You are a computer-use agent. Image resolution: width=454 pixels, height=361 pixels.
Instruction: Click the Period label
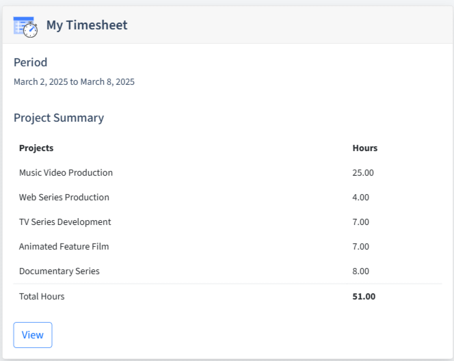[30, 62]
